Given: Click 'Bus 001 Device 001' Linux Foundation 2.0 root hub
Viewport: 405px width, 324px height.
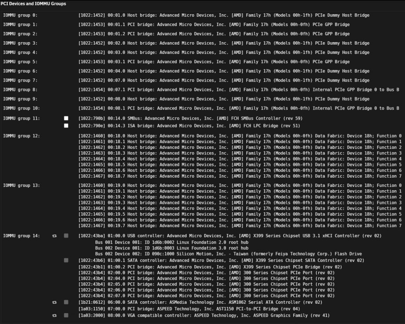Looking at the screenshot, I should point(172,242).
